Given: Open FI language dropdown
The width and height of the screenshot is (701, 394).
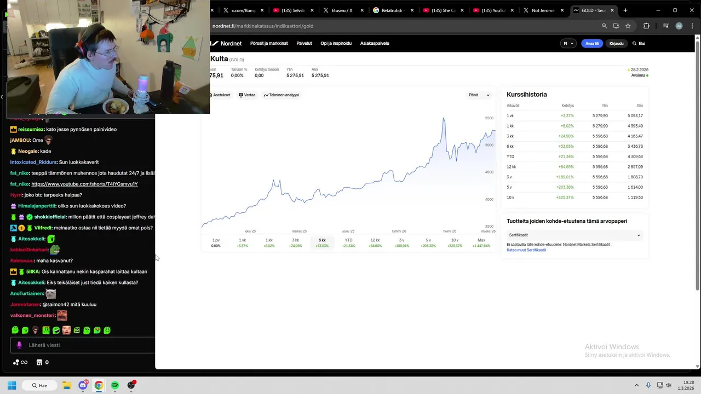Looking at the screenshot, I should pyautogui.click(x=568, y=43).
